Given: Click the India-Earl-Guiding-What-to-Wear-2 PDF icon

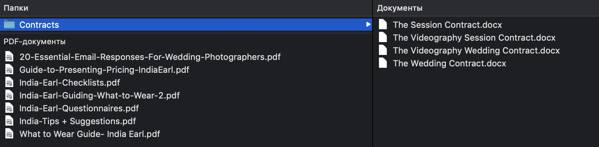Looking at the screenshot, I should click(x=9, y=95).
